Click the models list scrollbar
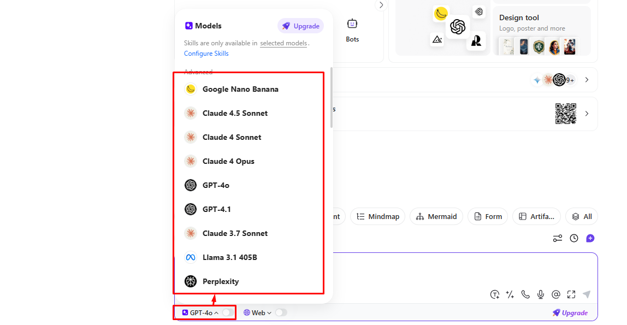The image size is (627, 325). 331,98
